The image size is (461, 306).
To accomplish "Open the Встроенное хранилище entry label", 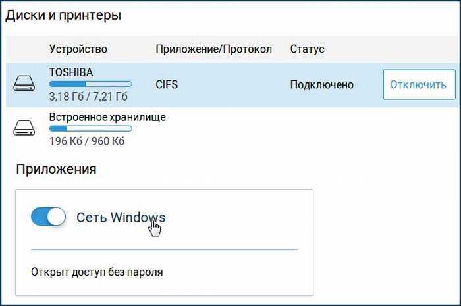I will (x=107, y=118).
